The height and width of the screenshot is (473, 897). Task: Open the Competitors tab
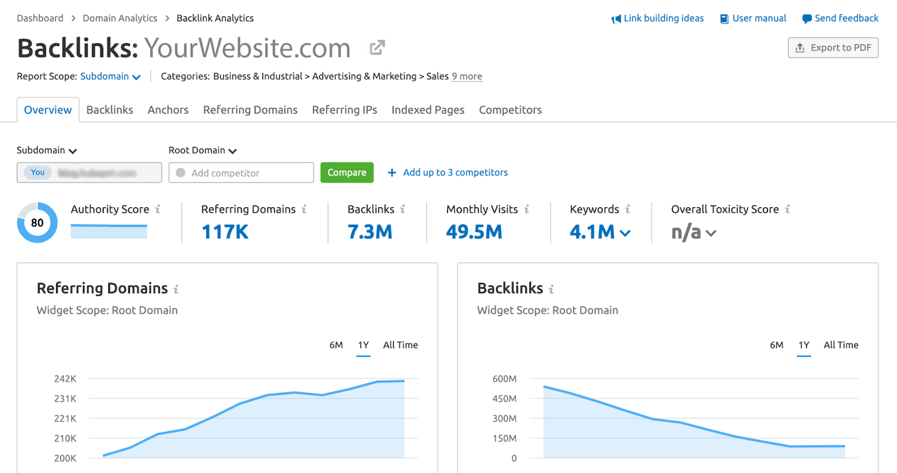click(x=510, y=110)
